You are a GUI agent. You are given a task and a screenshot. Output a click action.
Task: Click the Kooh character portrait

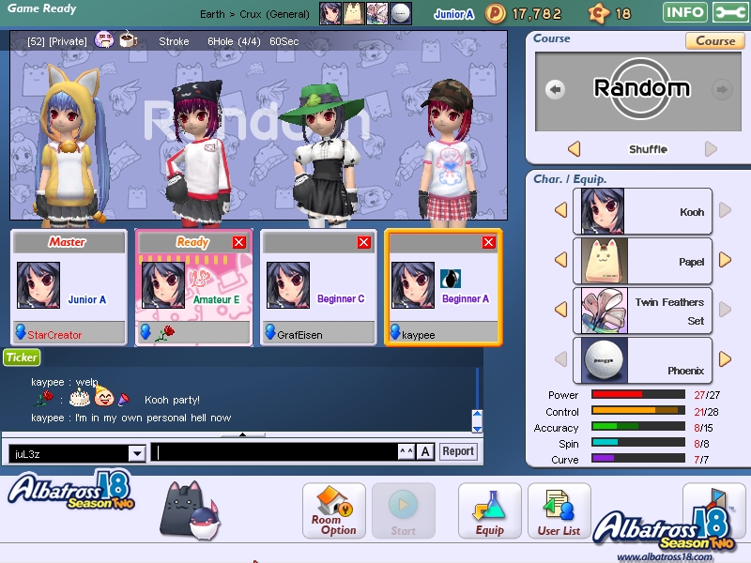tap(602, 210)
